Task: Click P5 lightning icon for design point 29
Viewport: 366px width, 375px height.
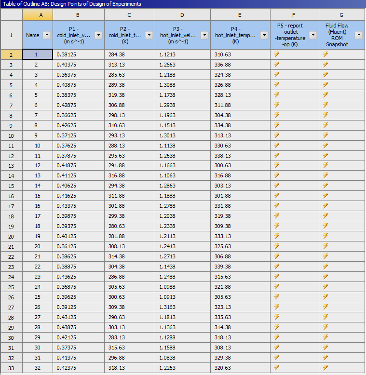Action: tap(277, 337)
